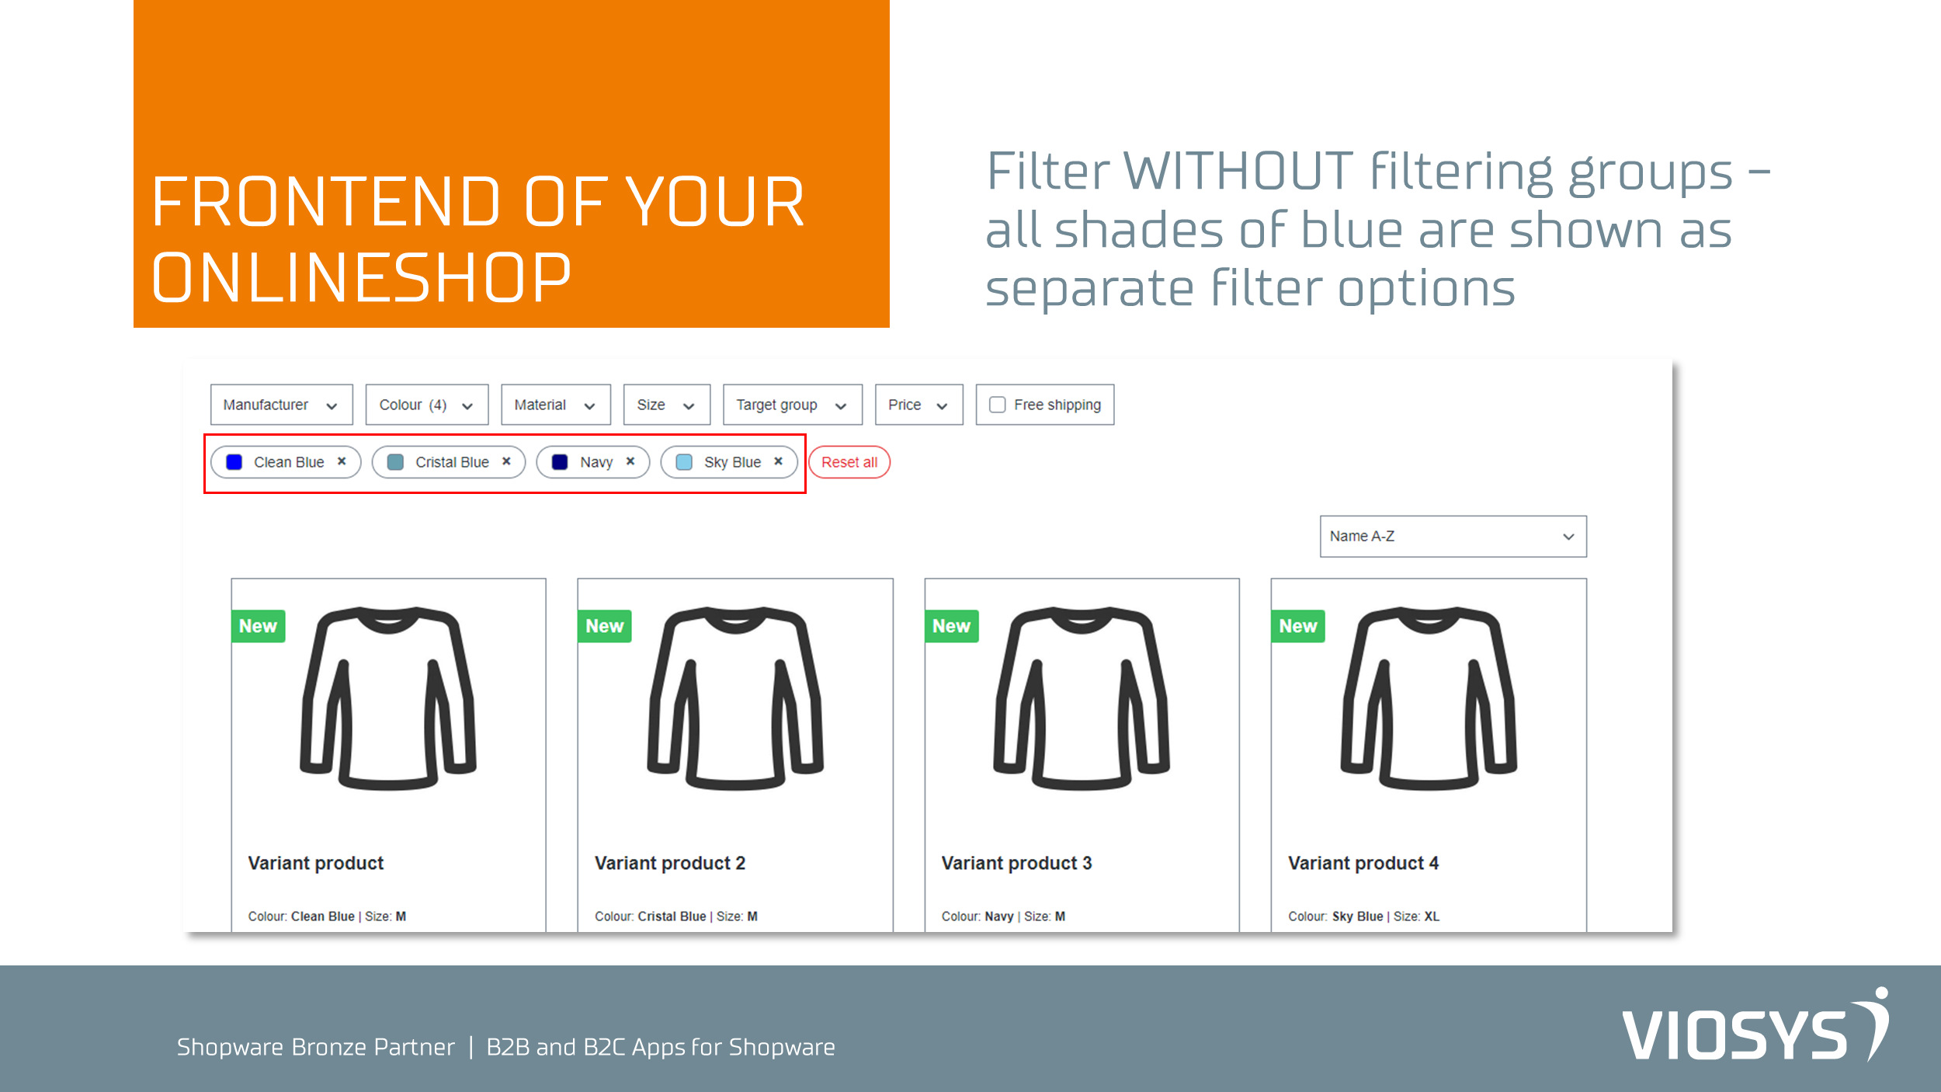Screen dimensions: 1941x1092
Task: Click the Navy filter remove icon
Action: [x=628, y=461]
